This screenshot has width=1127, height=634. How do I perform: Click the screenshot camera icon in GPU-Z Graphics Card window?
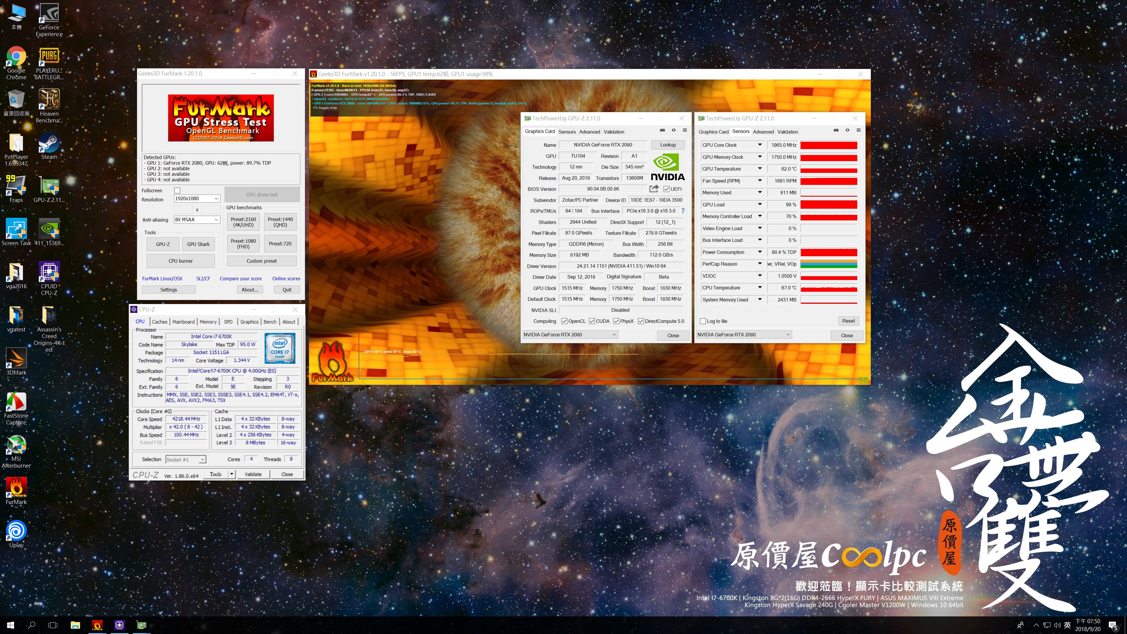pos(662,130)
